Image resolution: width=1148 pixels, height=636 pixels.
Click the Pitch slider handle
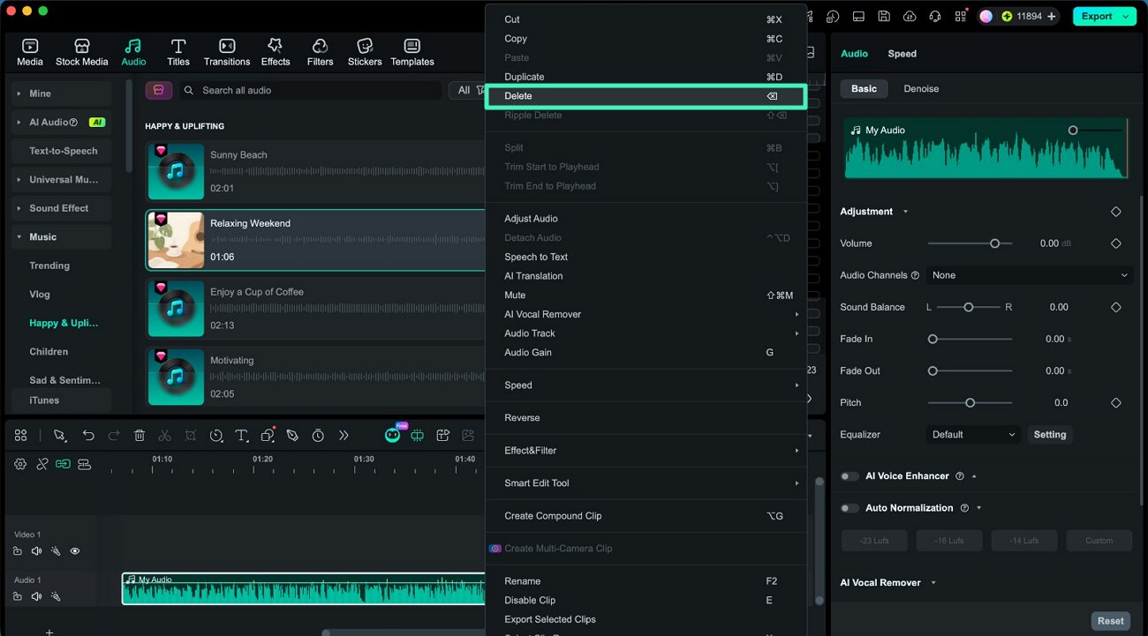[970, 402]
